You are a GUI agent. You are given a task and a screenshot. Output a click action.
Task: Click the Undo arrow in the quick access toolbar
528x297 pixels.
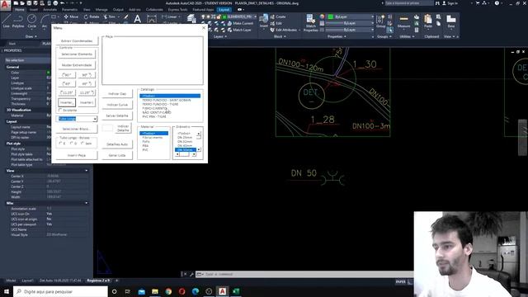point(63,3)
